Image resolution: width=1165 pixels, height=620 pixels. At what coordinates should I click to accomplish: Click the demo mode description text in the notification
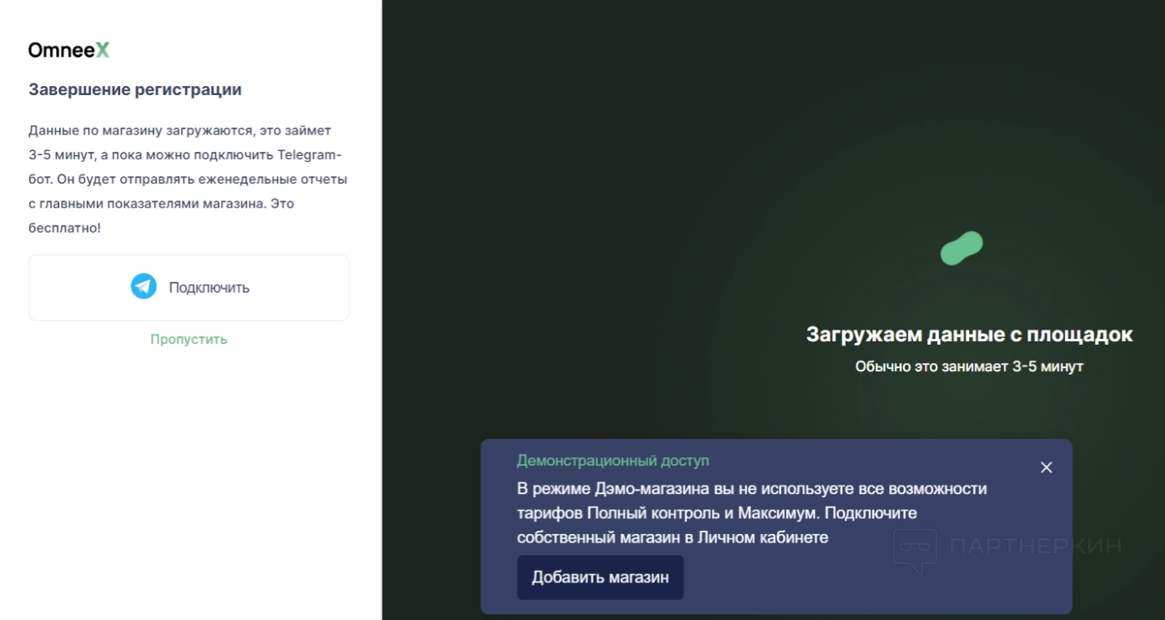pyautogui.click(x=752, y=513)
